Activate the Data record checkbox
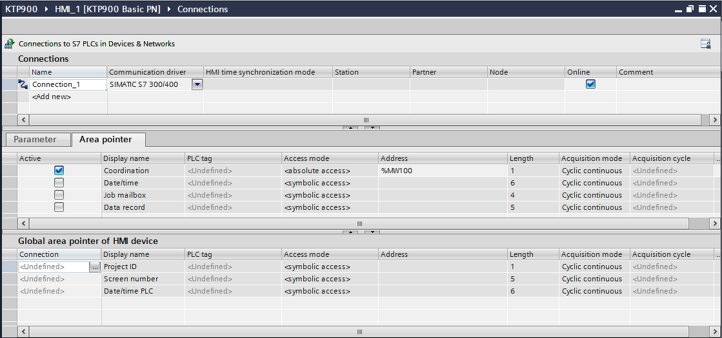The image size is (722, 338). coord(59,207)
